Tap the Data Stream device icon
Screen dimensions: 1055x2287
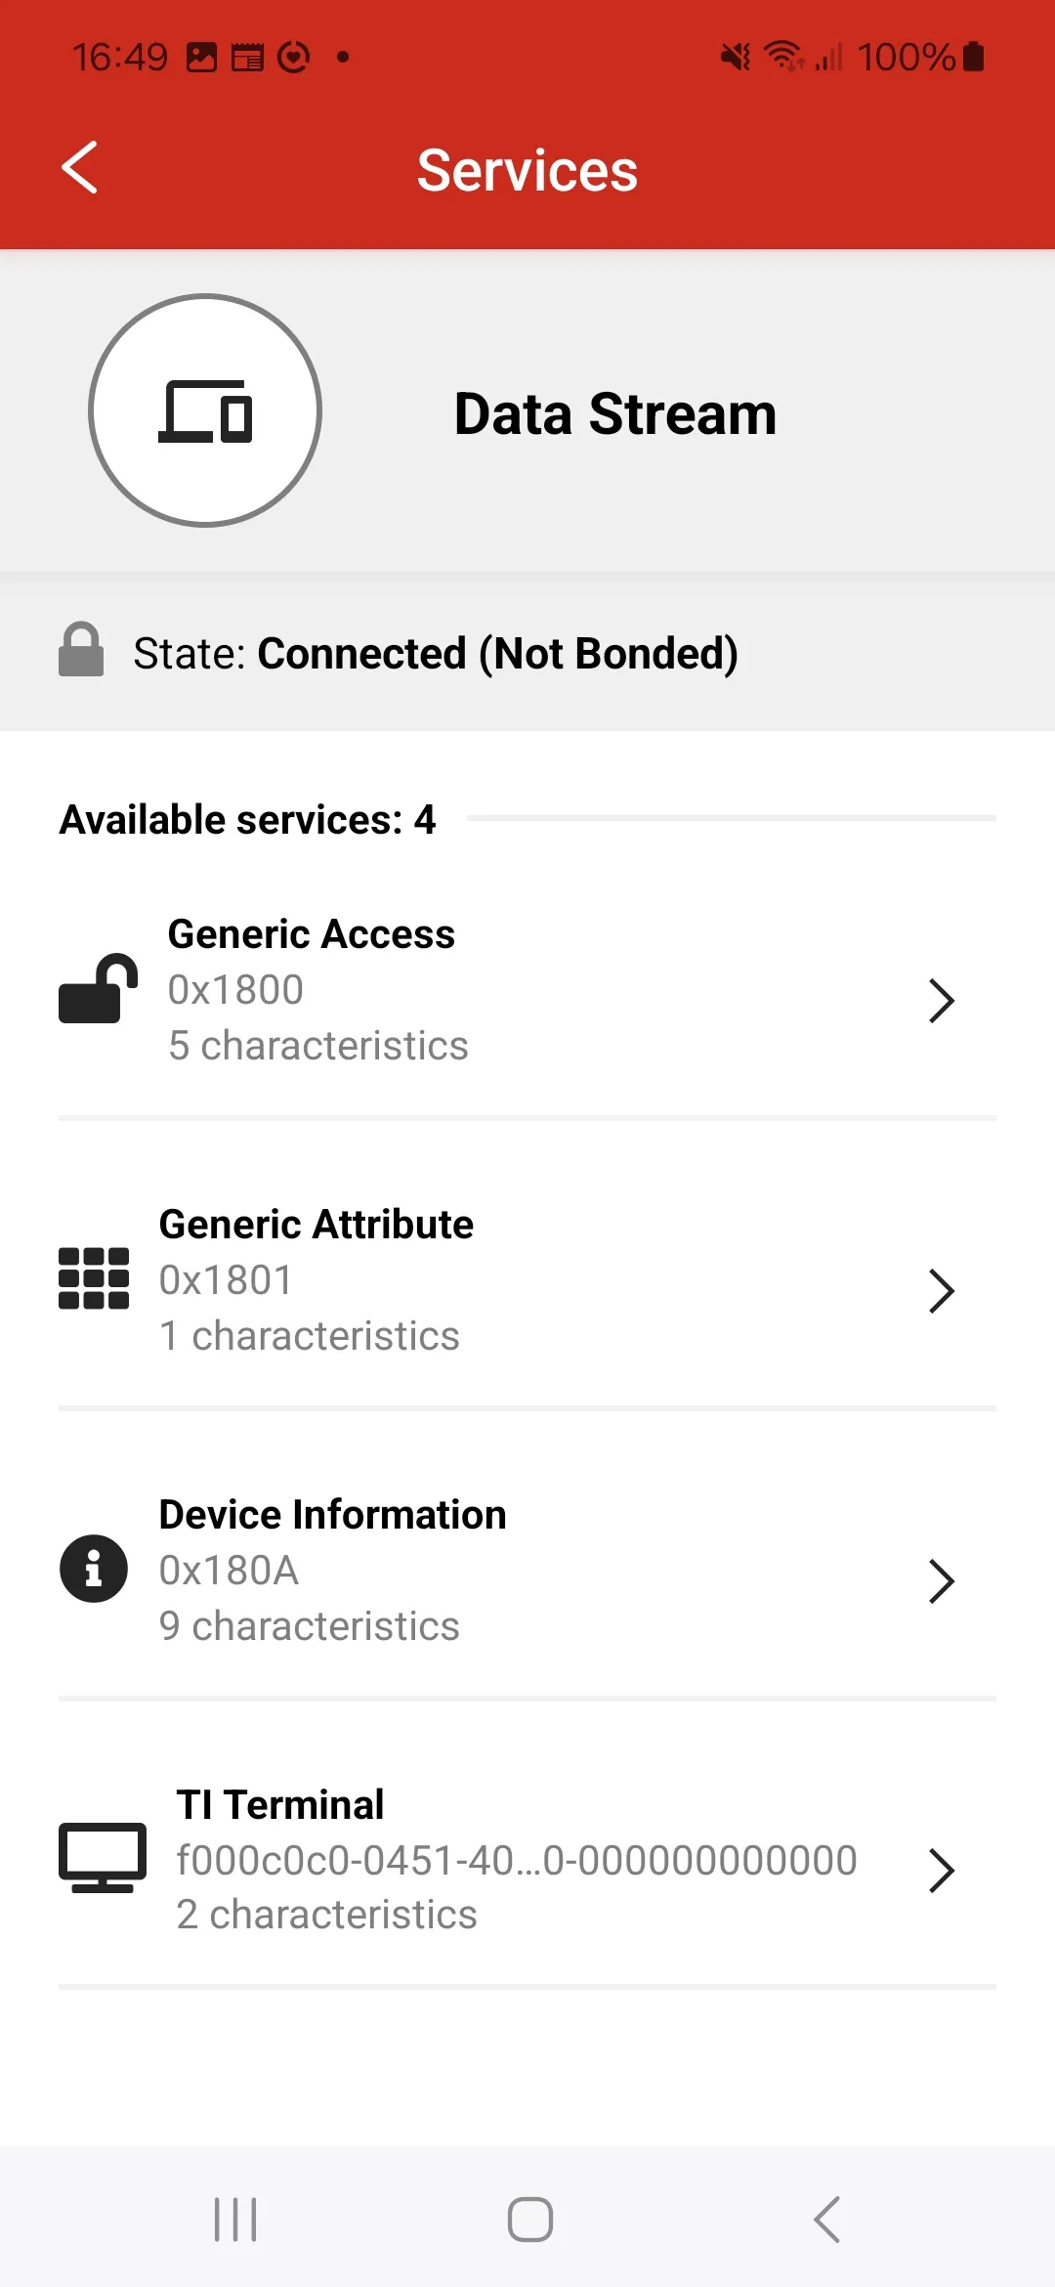(205, 410)
